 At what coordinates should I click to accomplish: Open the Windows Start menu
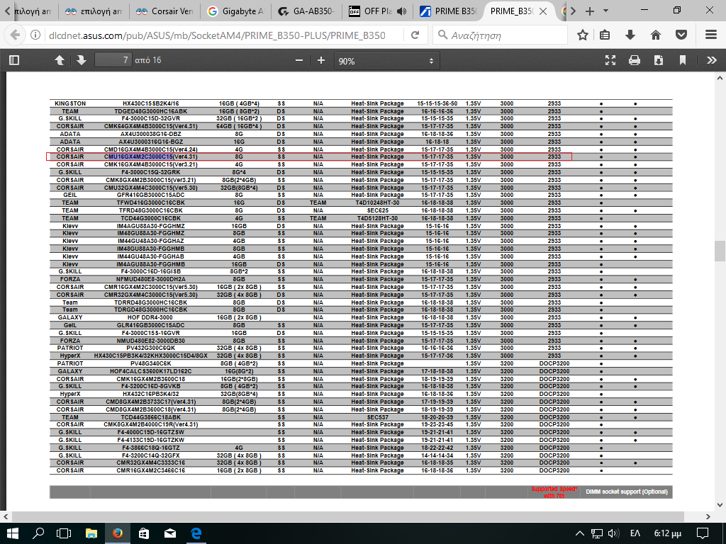point(12,533)
